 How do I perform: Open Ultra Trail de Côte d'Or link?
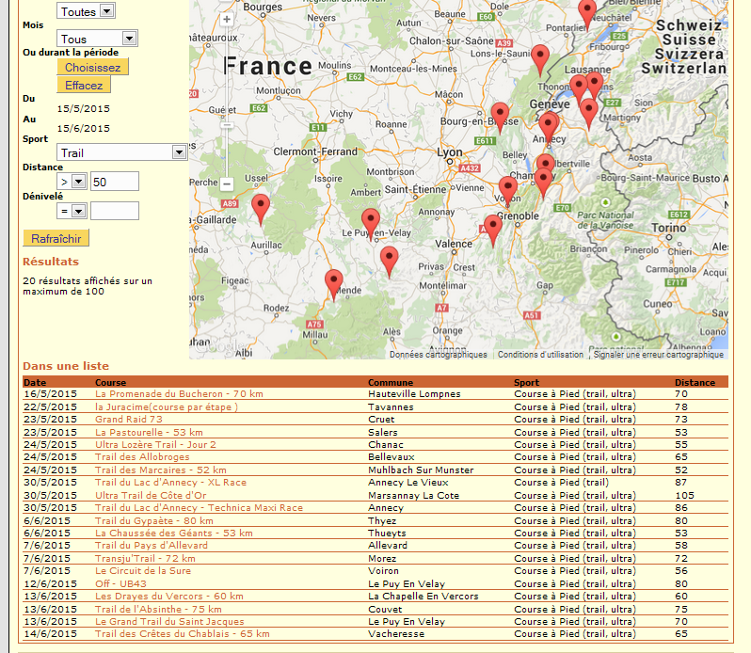coord(150,495)
